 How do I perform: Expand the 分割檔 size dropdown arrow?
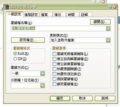[43, 85]
